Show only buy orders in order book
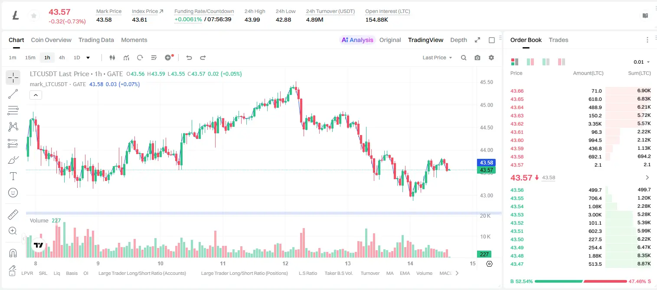The width and height of the screenshot is (657, 290). 546,62
